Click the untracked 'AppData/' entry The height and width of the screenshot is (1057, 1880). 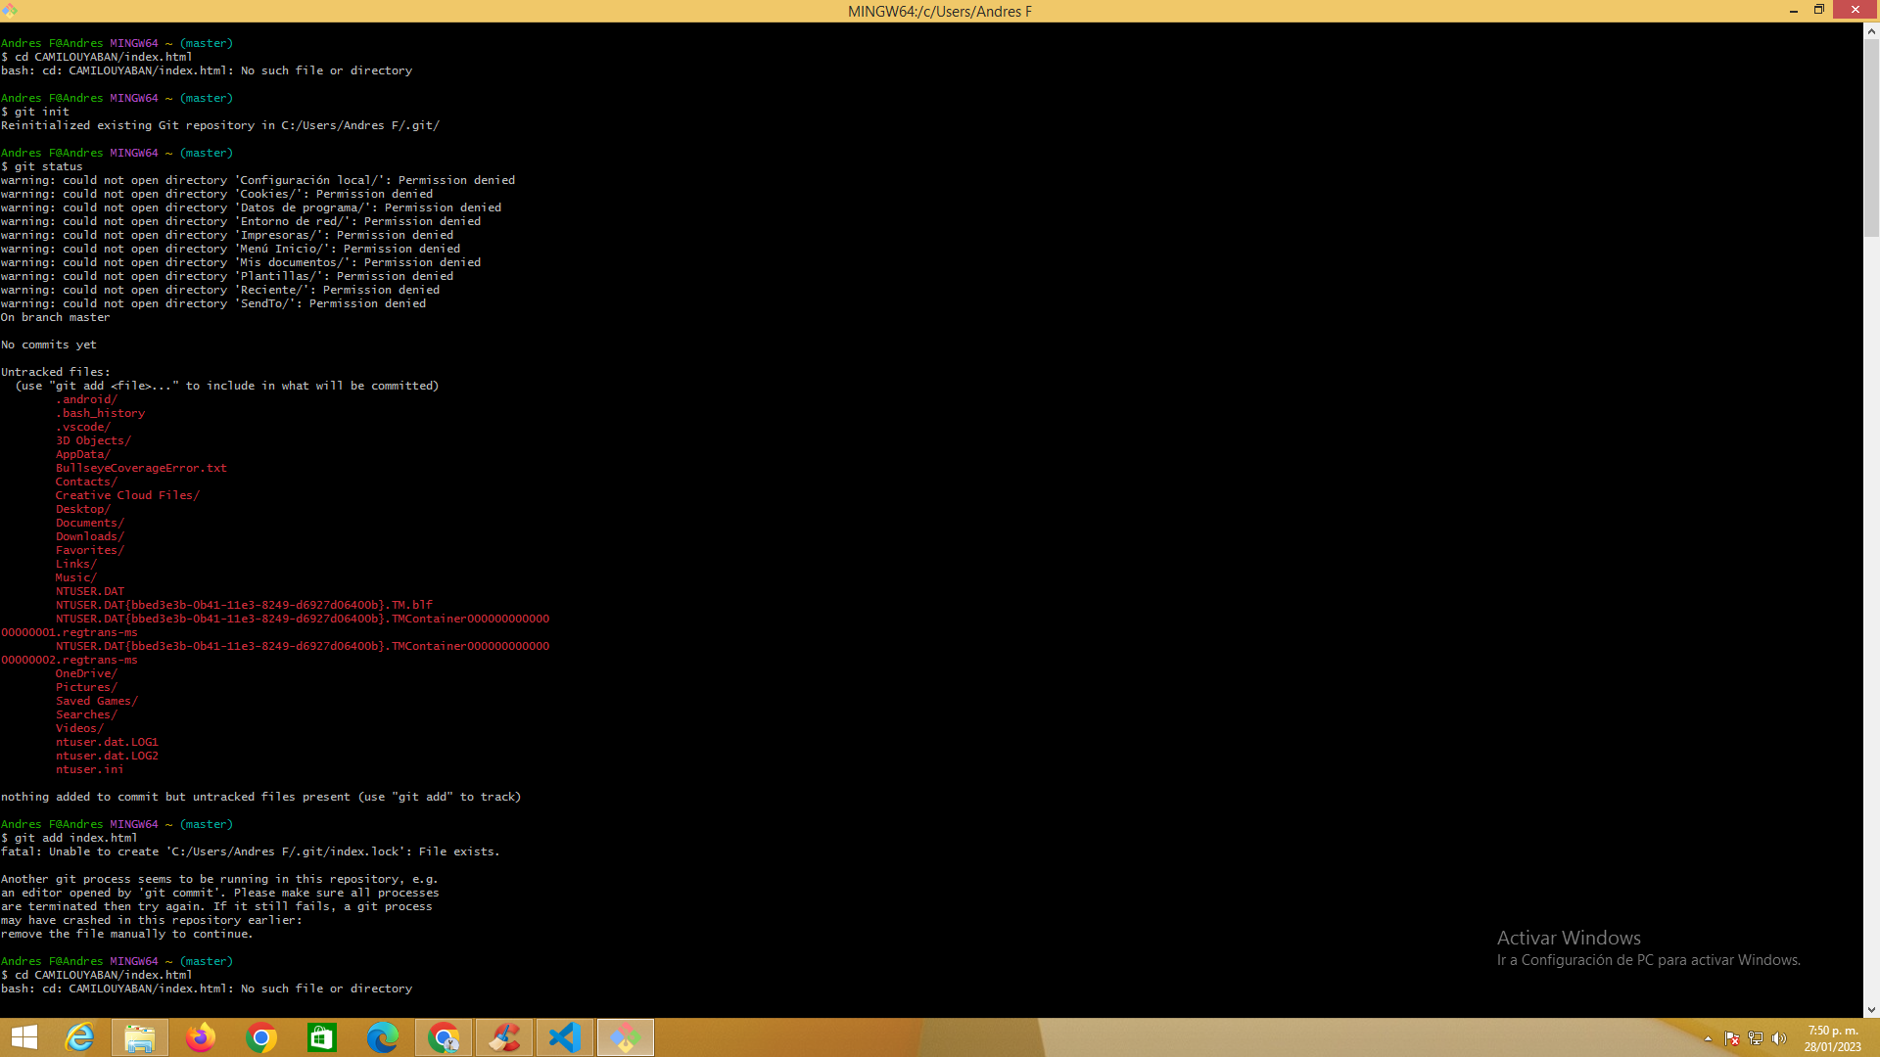[83, 454]
